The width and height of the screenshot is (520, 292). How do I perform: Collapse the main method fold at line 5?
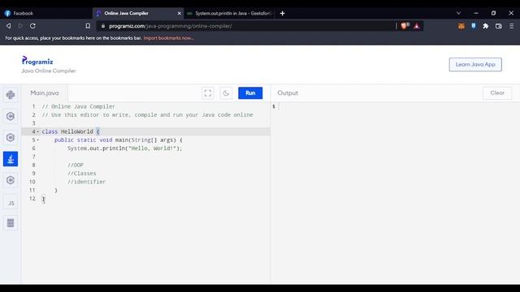tap(38, 140)
